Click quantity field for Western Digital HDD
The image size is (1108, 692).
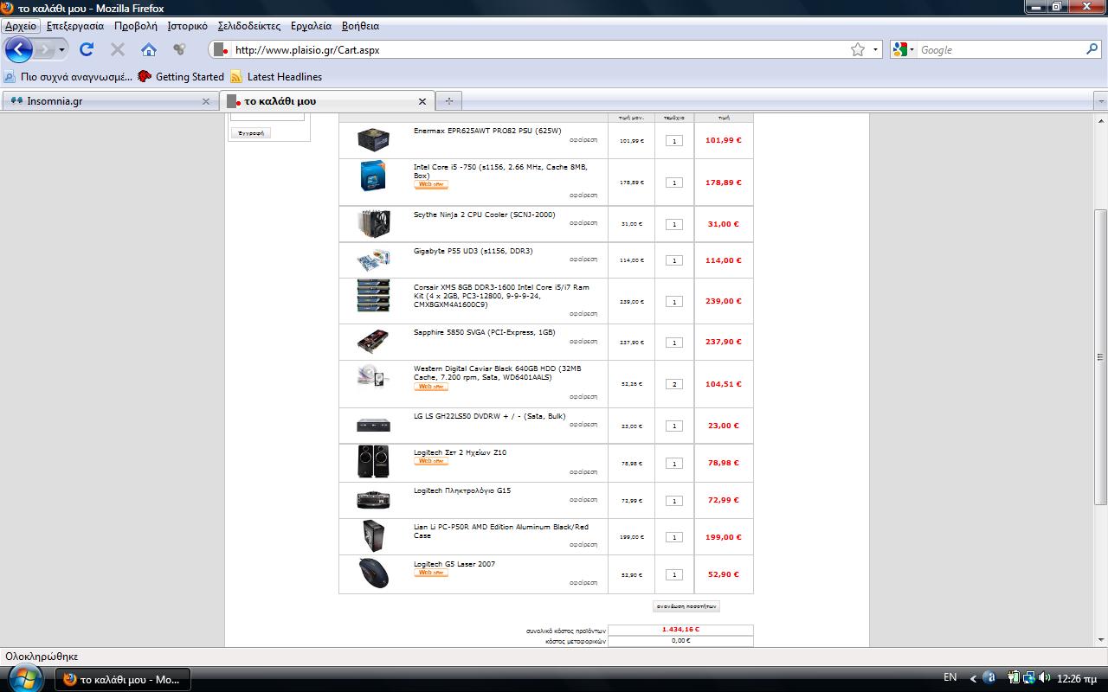tap(674, 384)
